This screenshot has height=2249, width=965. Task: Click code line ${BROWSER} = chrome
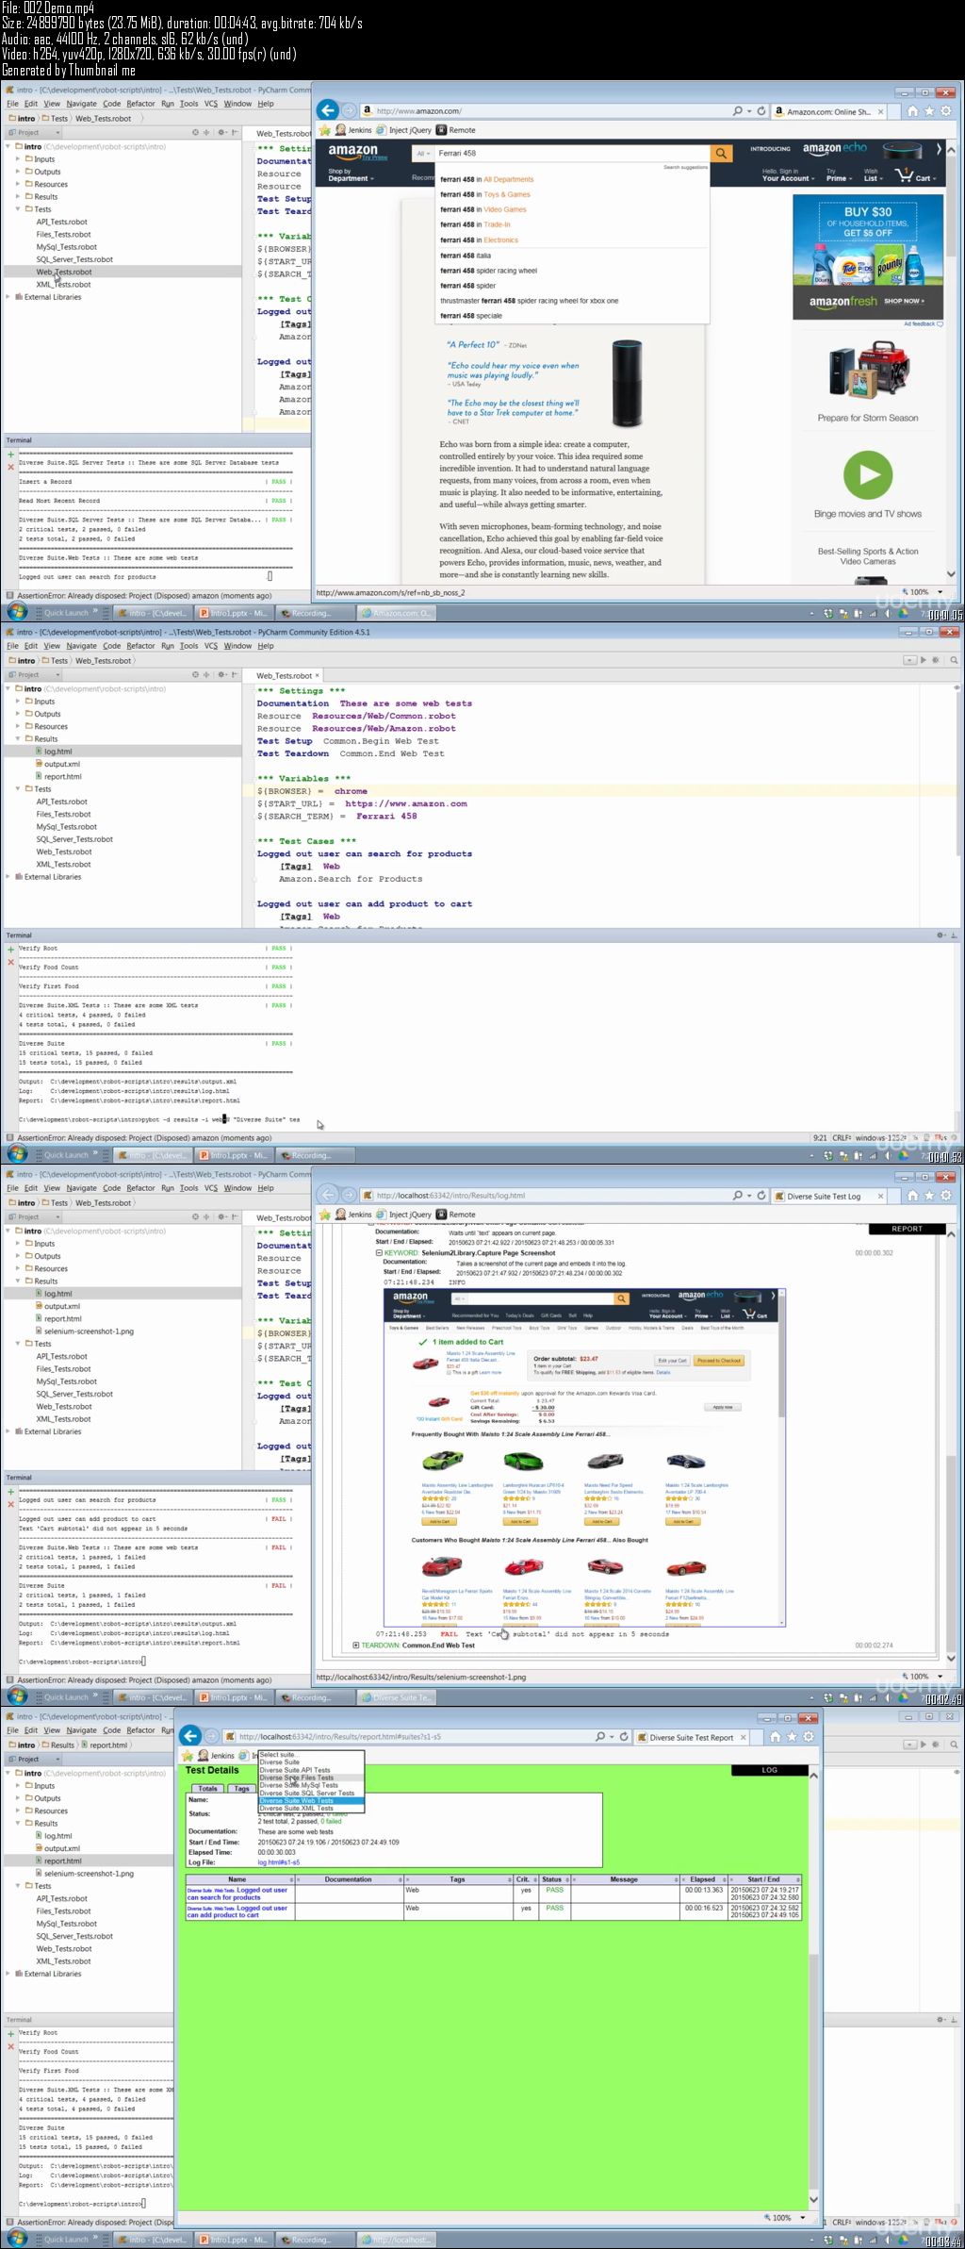pyautogui.click(x=312, y=791)
